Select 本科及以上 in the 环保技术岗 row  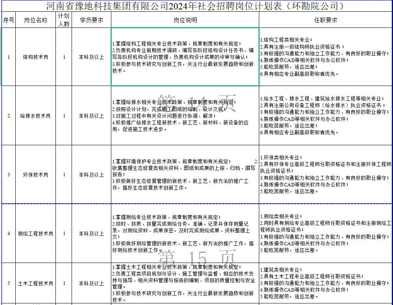(x=92, y=175)
